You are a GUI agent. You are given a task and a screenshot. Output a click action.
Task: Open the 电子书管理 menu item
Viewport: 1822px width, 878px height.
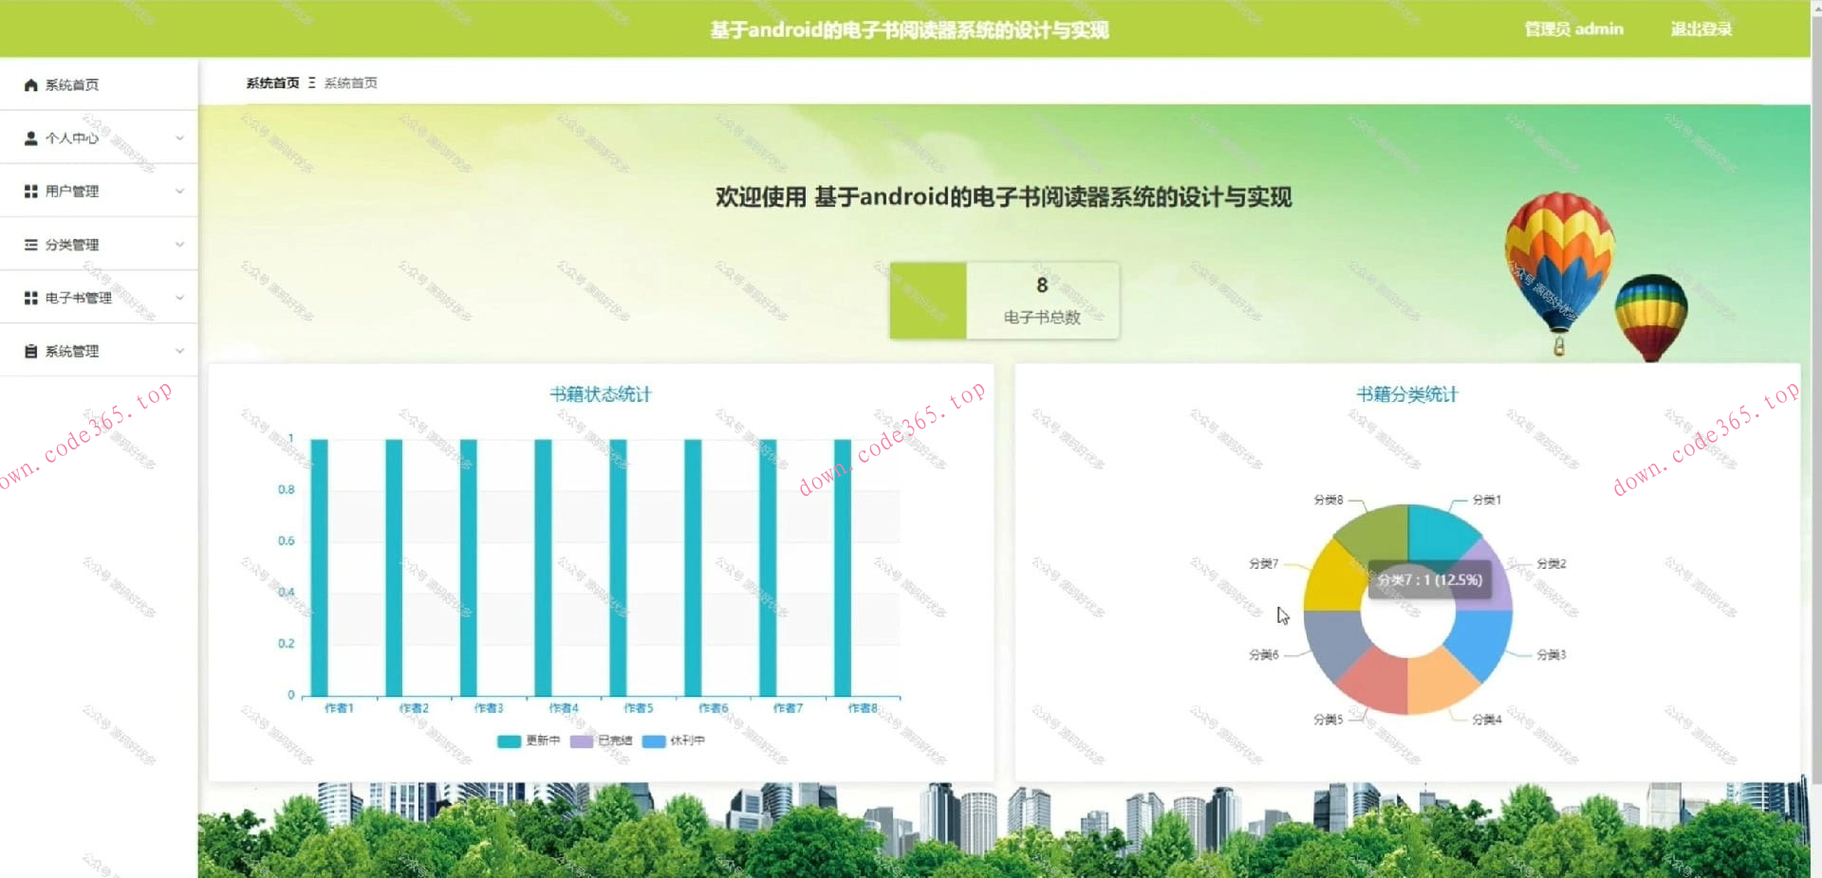(x=79, y=298)
